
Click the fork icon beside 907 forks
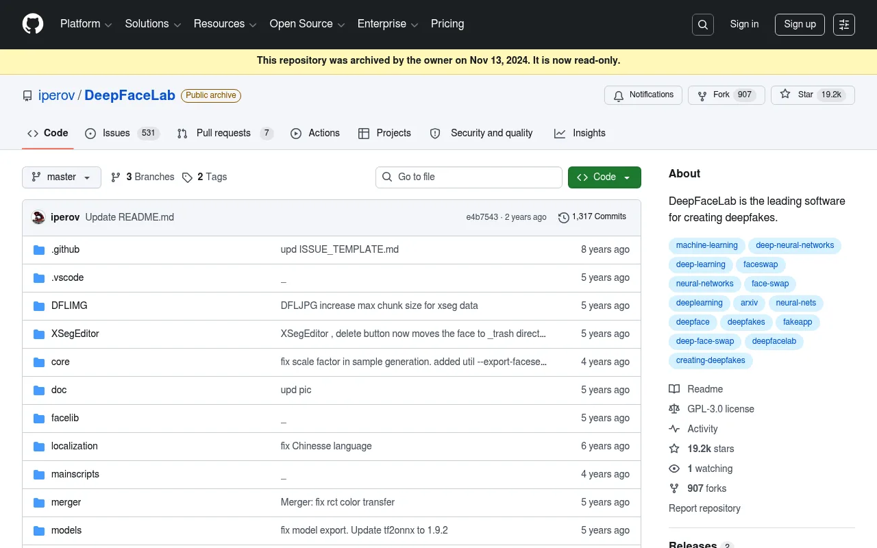coord(674,488)
